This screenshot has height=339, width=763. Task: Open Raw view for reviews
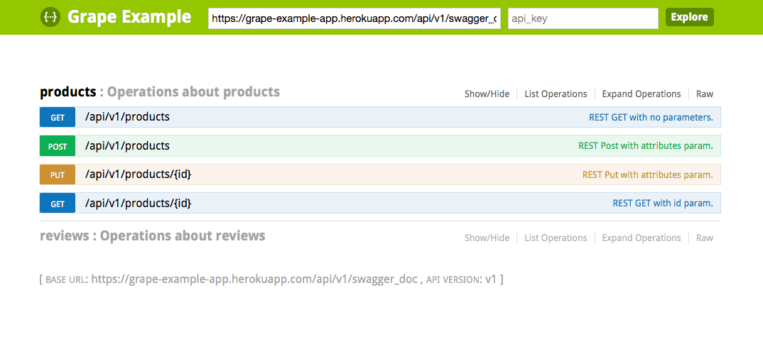(x=704, y=238)
